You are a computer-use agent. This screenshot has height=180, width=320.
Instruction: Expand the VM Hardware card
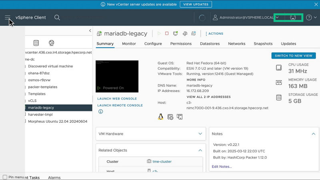200,134
